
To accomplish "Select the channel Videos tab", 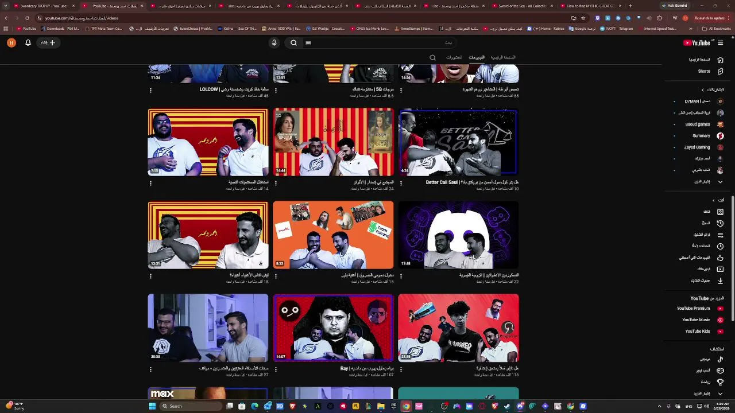I will click(x=477, y=57).
